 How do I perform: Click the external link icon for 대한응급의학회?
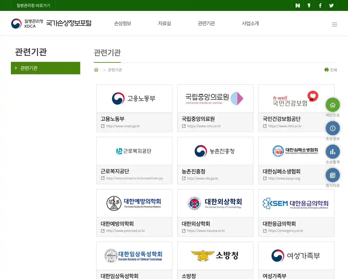pos(265,231)
